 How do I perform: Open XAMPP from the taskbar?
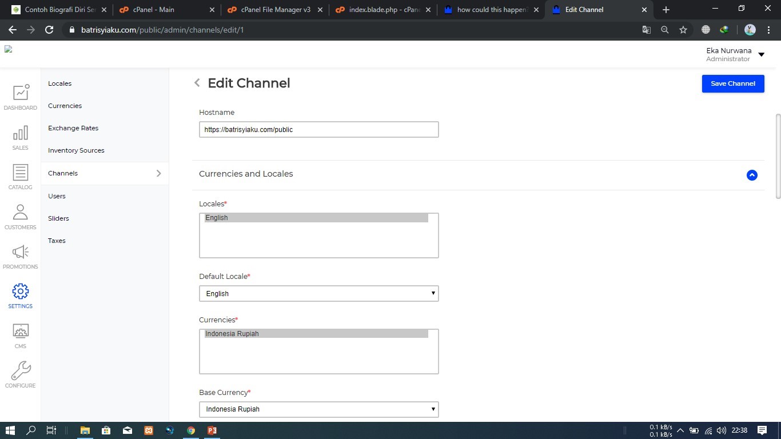click(149, 430)
